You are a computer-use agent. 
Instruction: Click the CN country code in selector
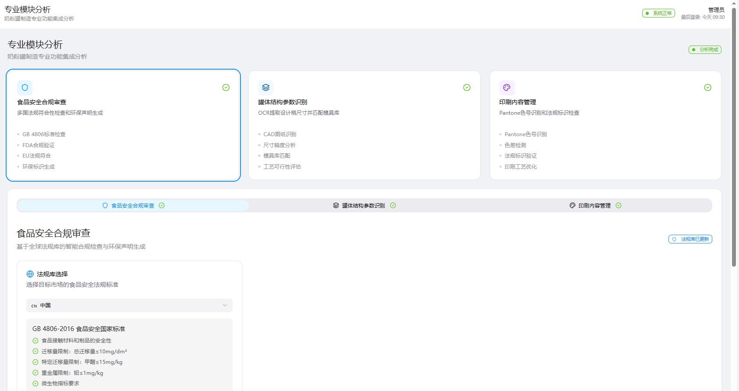click(x=34, y=306)
